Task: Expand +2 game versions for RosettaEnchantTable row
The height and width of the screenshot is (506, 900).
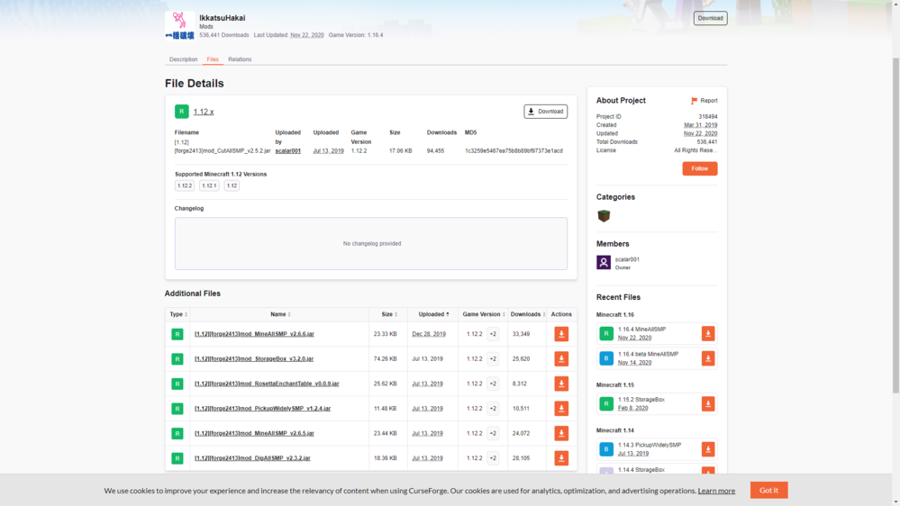Action: [493, 384]
